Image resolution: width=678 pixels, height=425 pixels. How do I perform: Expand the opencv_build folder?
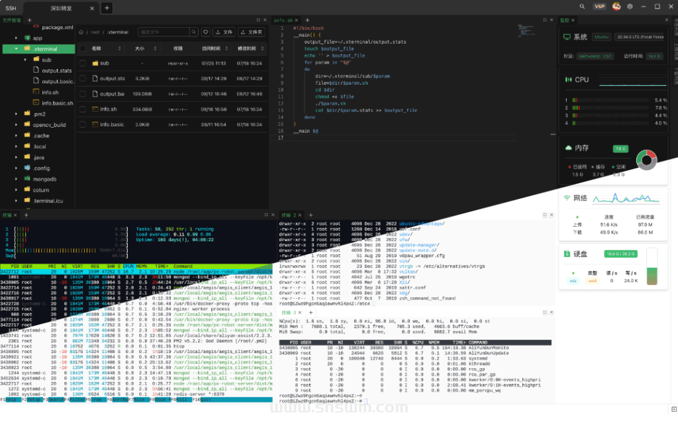click(x=17, y=124)
